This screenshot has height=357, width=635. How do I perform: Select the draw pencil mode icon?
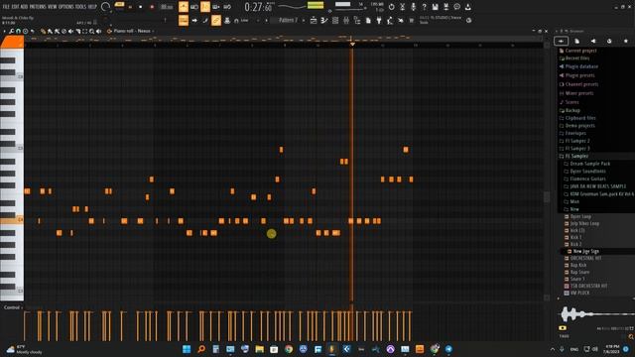click(205, 20)
